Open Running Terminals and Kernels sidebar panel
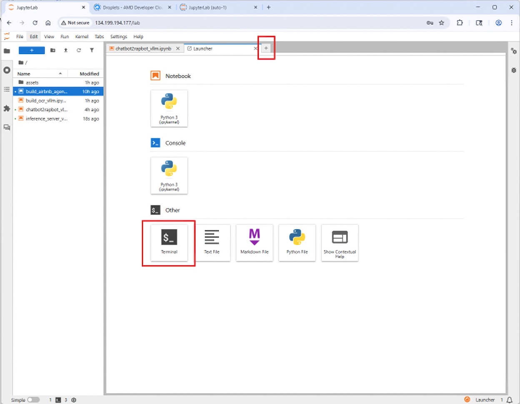Viewport: 520px width, 404px height. [7, 70]
